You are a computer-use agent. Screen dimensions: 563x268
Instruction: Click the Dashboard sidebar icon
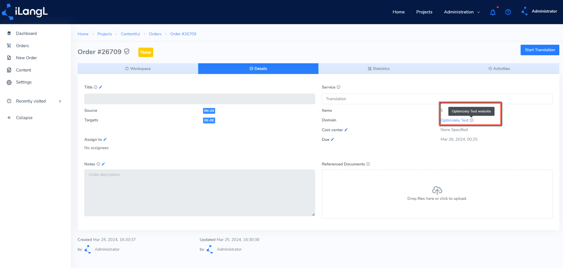[9, 33]
